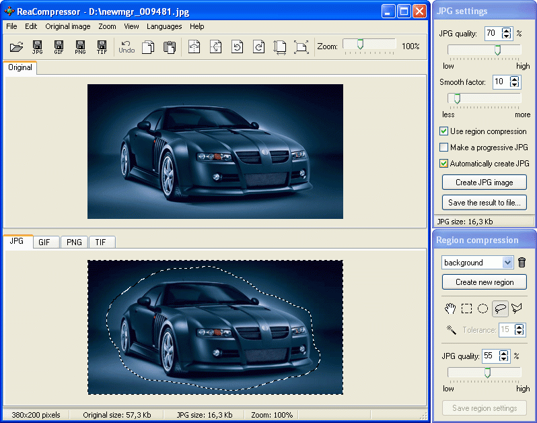Click the Smooth factor input field
This screenshot has width=537, height=423.
pyautogui.click(x=500, y=82)
